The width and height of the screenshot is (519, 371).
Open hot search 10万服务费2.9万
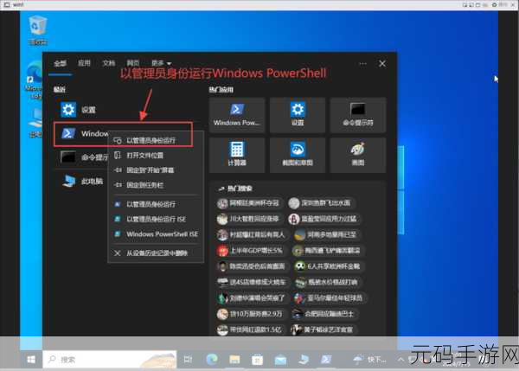pos(250,314)
